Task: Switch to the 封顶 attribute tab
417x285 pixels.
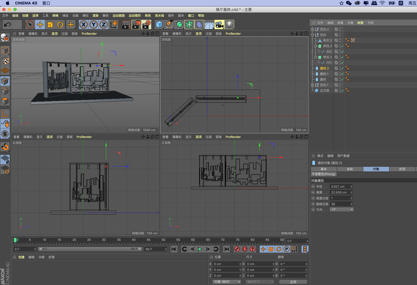Action: tap(402, 169)
